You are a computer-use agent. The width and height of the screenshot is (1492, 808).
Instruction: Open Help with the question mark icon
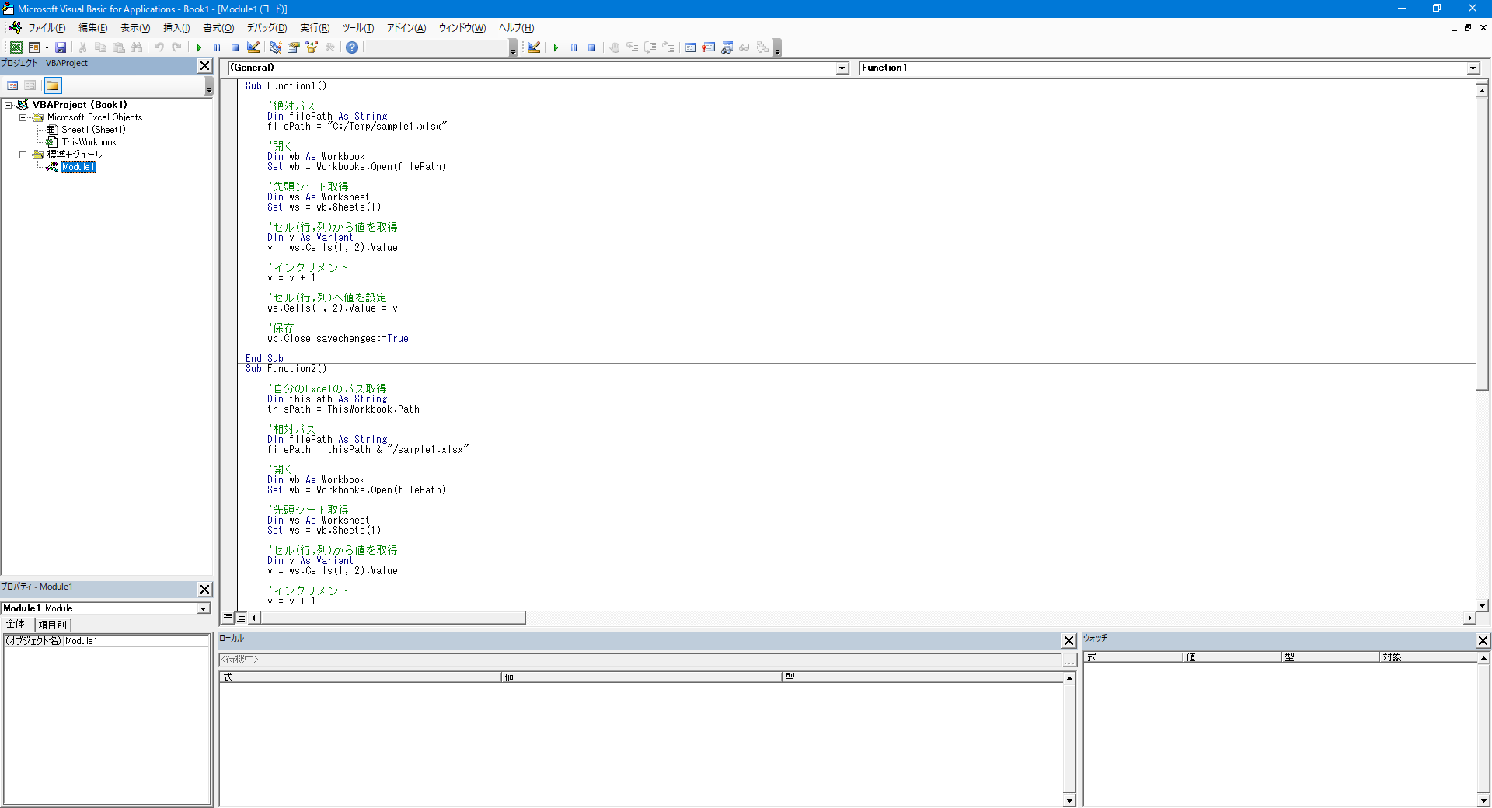[352, 47]
